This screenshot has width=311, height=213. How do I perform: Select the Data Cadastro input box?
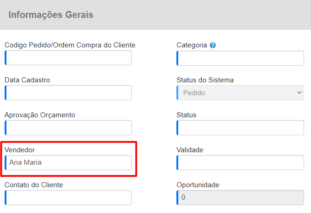[x=68, y=93]
